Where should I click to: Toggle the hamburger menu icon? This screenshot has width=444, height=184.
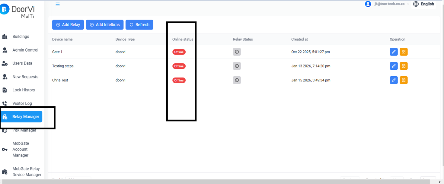click(x=58, y=4)
